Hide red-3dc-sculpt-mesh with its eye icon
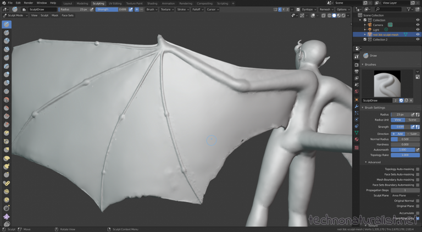This screenshot has width=422, height=232. (x=418, y=35)
